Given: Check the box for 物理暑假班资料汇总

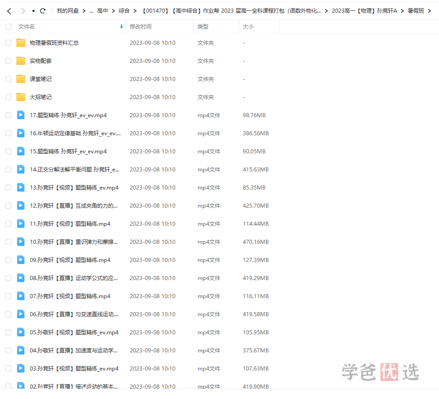Looking at the screenshot, I should (9, 43).
